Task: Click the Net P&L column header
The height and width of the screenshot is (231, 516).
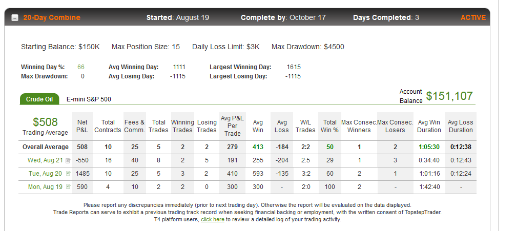Action: pyautogui.click(x=82, y=126)
